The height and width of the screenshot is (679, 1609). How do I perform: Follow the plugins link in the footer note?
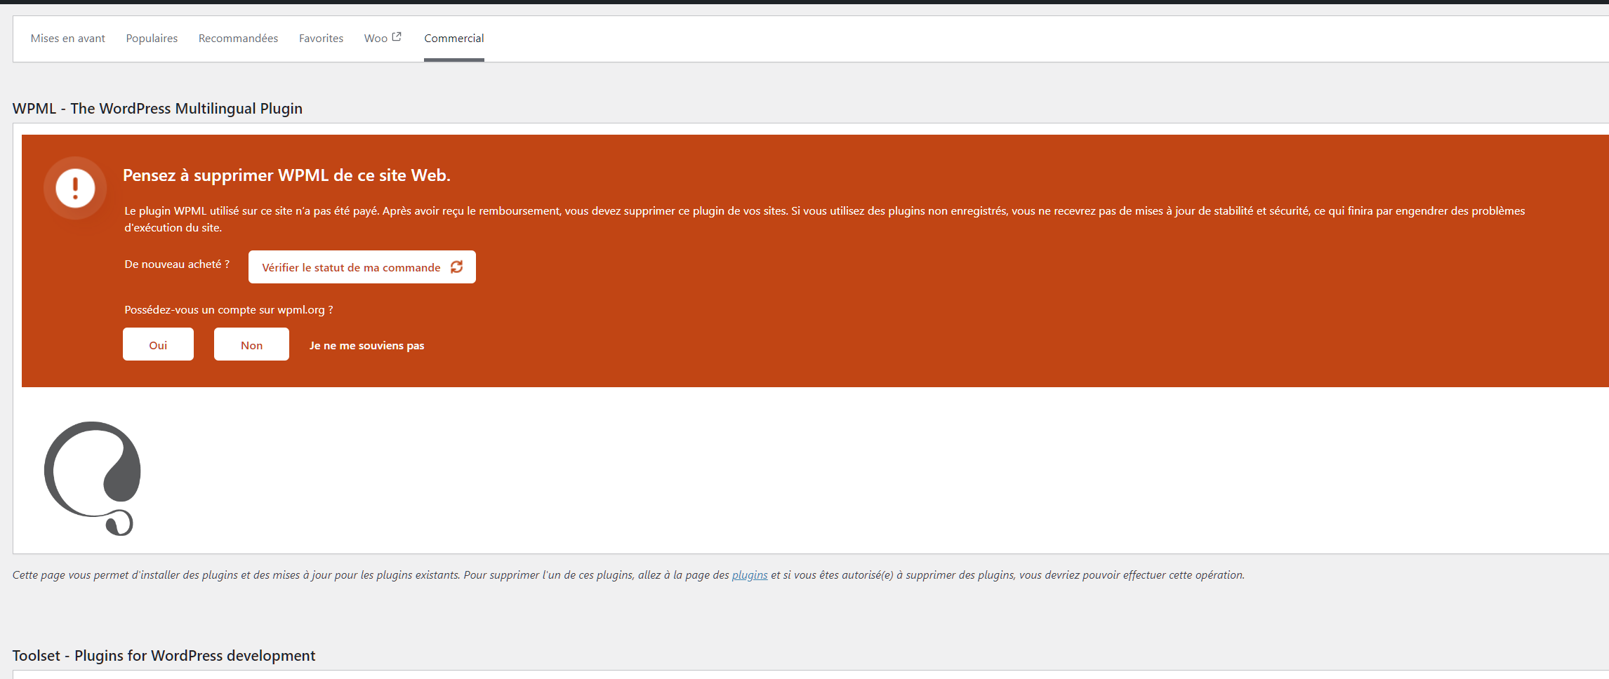coord(750,575)
